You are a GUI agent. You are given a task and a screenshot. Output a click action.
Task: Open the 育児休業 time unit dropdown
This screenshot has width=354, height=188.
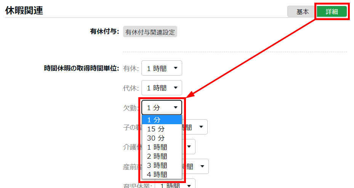pyautogui.click(x=175, y=184)
